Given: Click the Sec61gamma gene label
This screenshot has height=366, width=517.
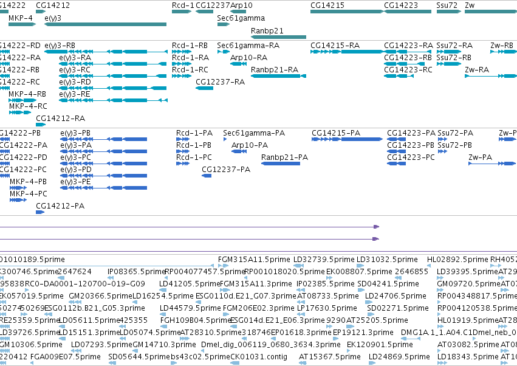Looking at the screenshot, I should [x=241, y=18].
